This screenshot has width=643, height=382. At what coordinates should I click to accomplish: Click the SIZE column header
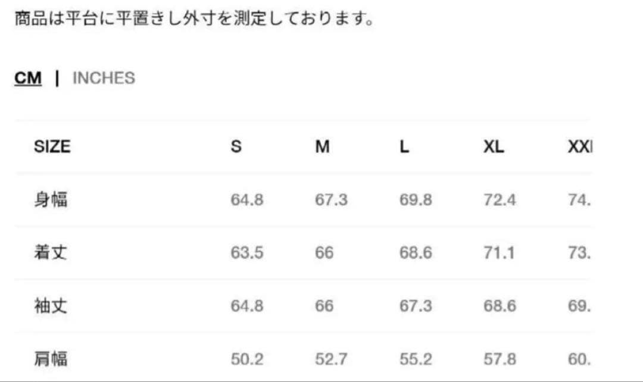[52, 146]
